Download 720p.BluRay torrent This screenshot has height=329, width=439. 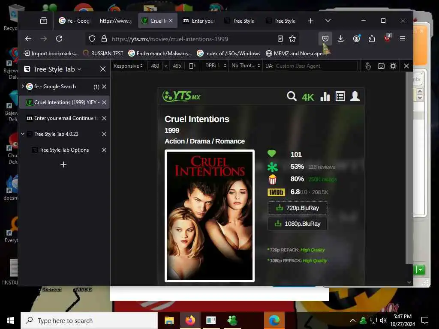click(298, 208)
